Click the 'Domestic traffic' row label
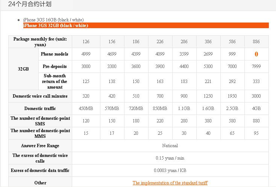 40,109
